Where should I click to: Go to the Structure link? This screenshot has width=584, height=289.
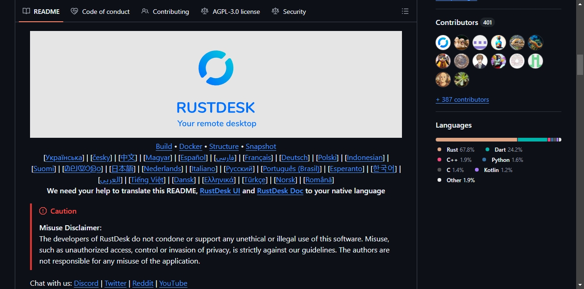[224, 146]
